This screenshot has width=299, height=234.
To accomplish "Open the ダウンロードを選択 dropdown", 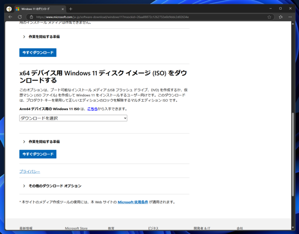I will click(73, 118).
